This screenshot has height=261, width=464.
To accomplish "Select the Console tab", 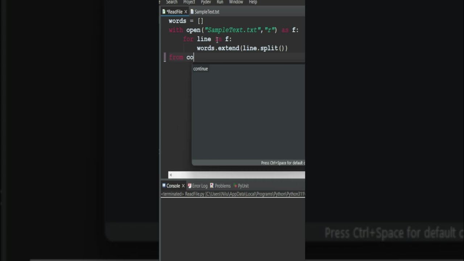I will (x=173, y=186).
